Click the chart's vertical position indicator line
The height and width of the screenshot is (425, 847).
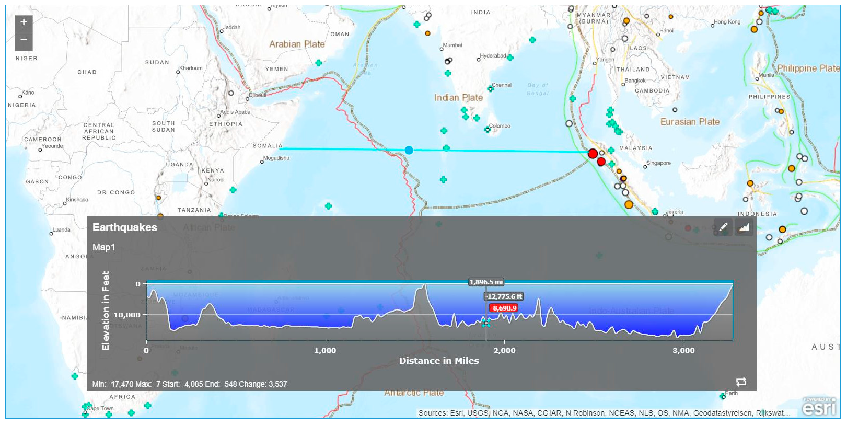[x=486, y=314]
